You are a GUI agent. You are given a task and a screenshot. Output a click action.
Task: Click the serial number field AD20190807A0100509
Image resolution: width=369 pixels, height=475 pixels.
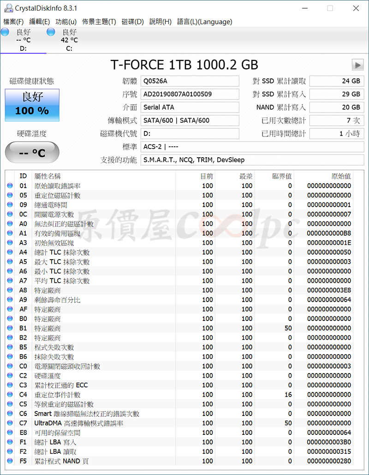click(190, 94)
